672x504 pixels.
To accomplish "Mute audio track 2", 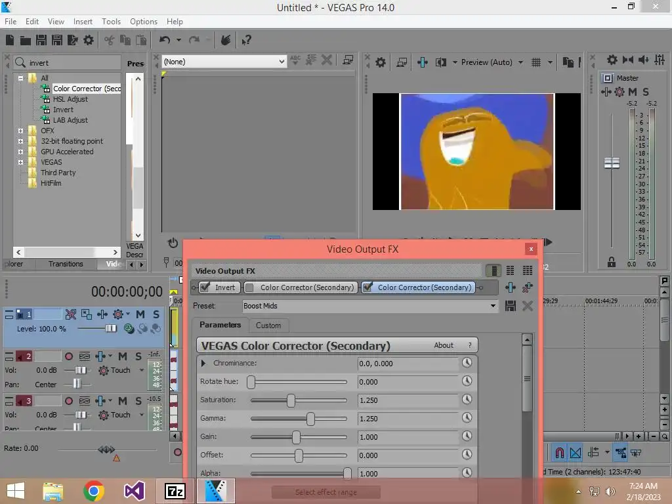I will pyautogui.click(x=123, y=356).
